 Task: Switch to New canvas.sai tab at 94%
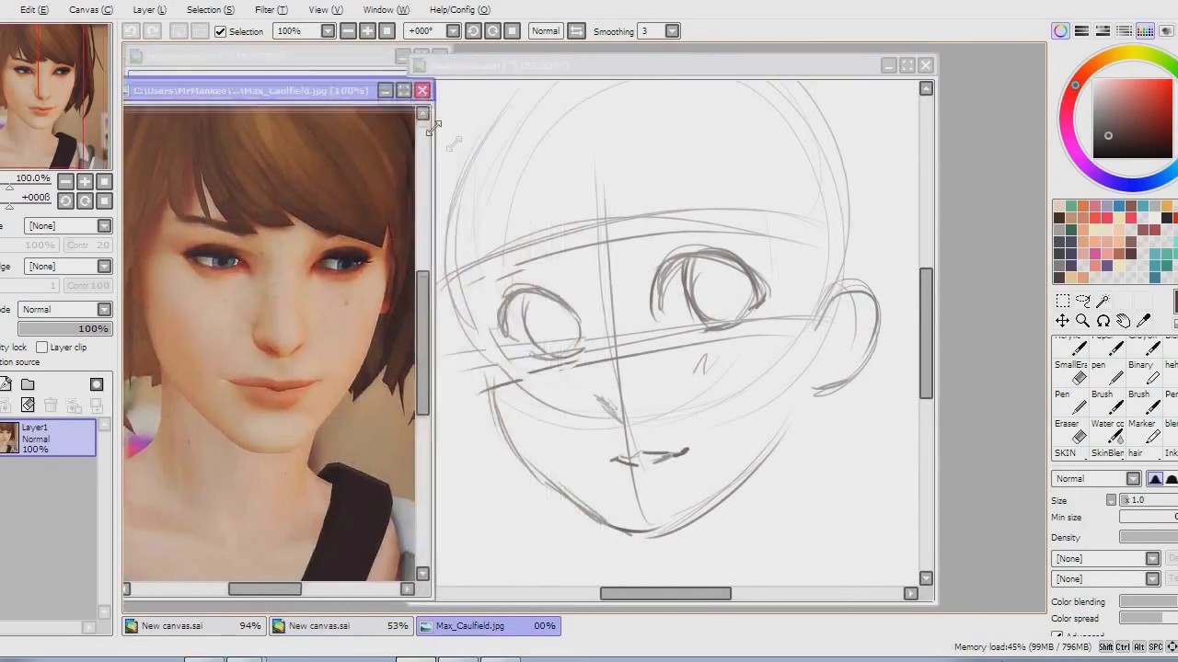(194, 626)
